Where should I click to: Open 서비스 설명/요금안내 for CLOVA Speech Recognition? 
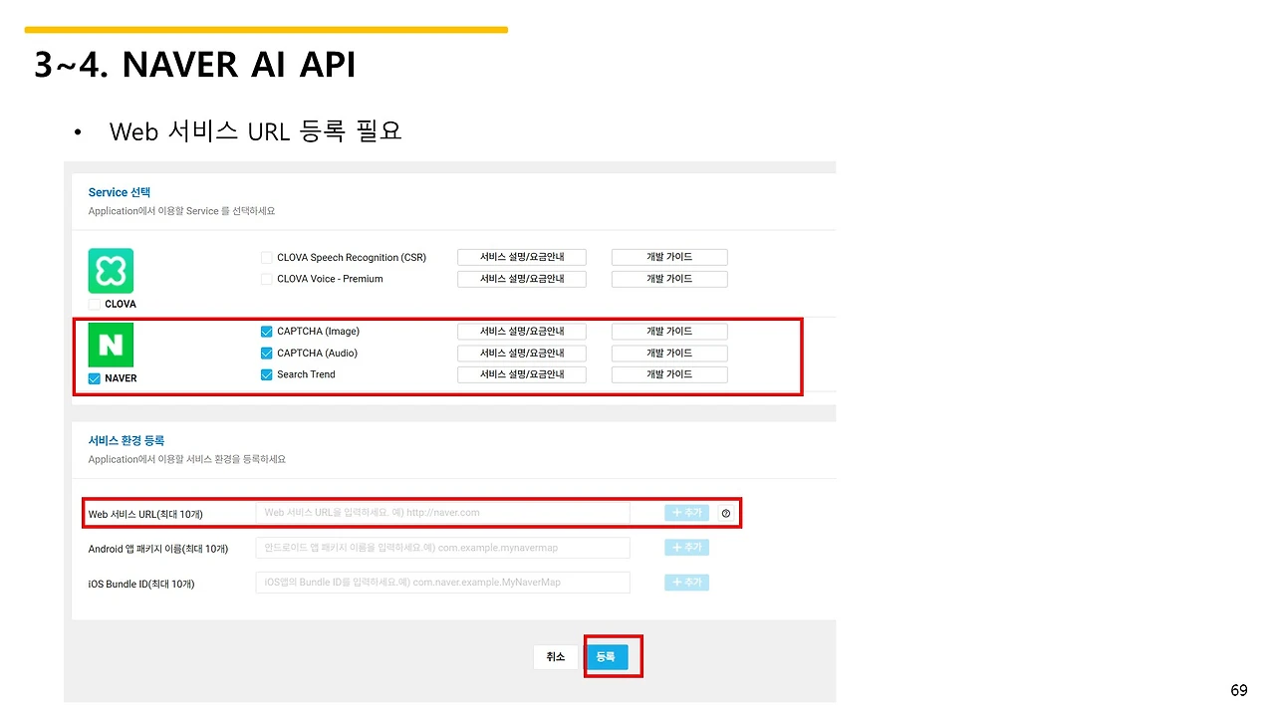(522, 257)
